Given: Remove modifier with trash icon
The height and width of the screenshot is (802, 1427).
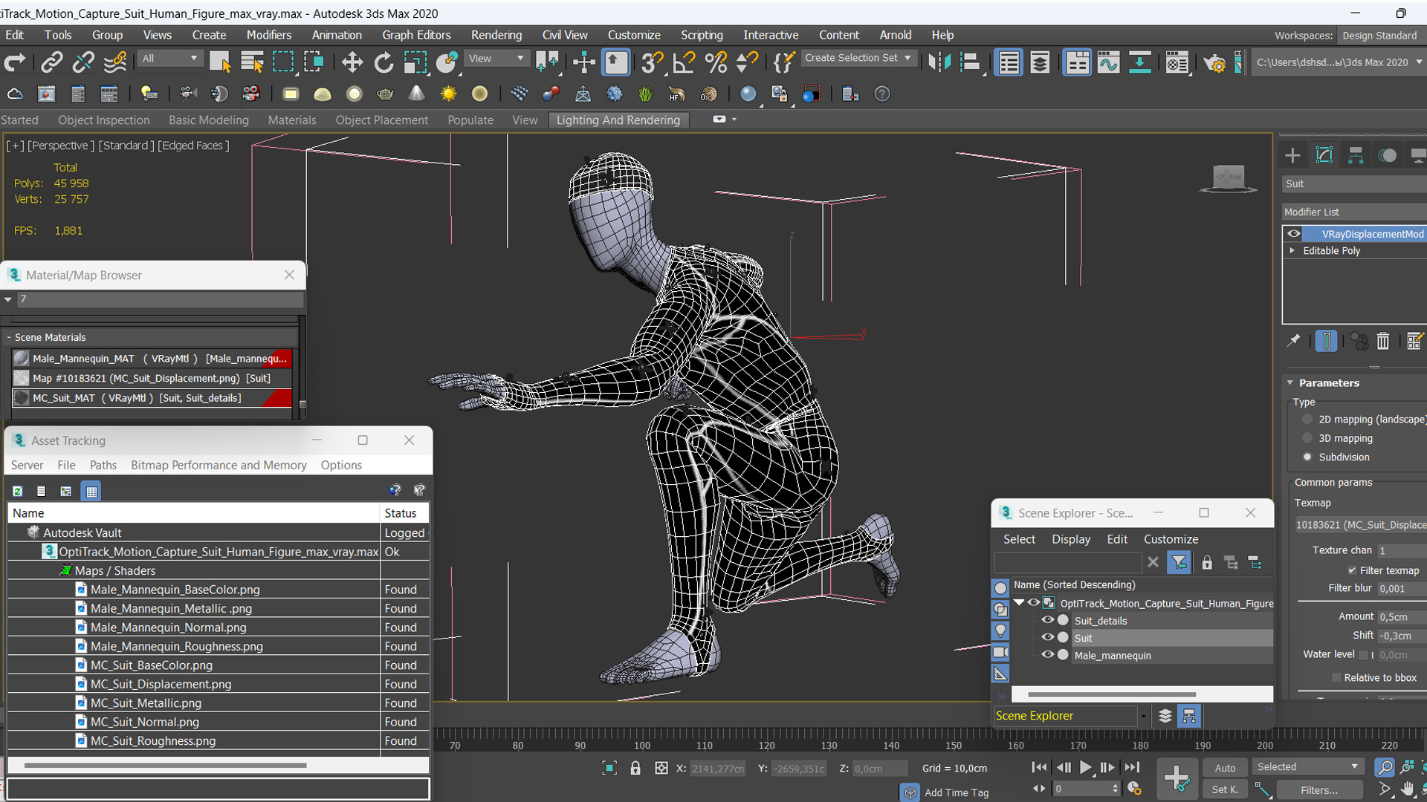Looking at the screenshot, I should click(x=1382, y=341).
